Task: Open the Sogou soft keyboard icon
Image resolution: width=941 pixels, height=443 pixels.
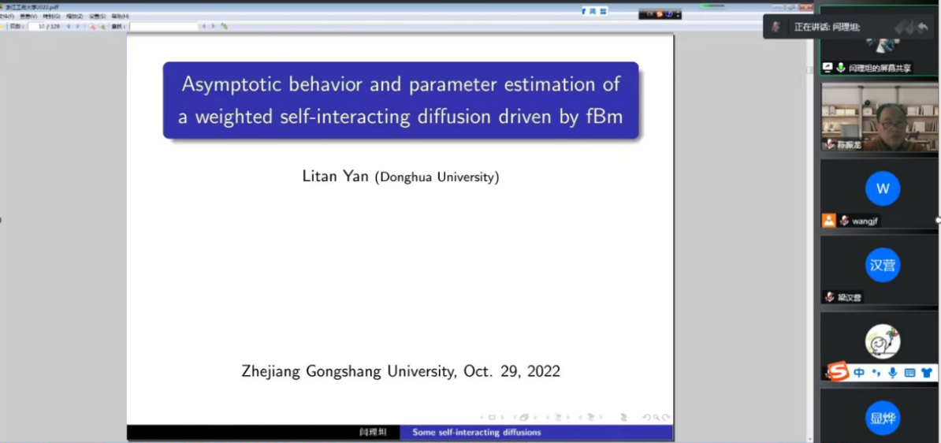Action: click(909, 373)
